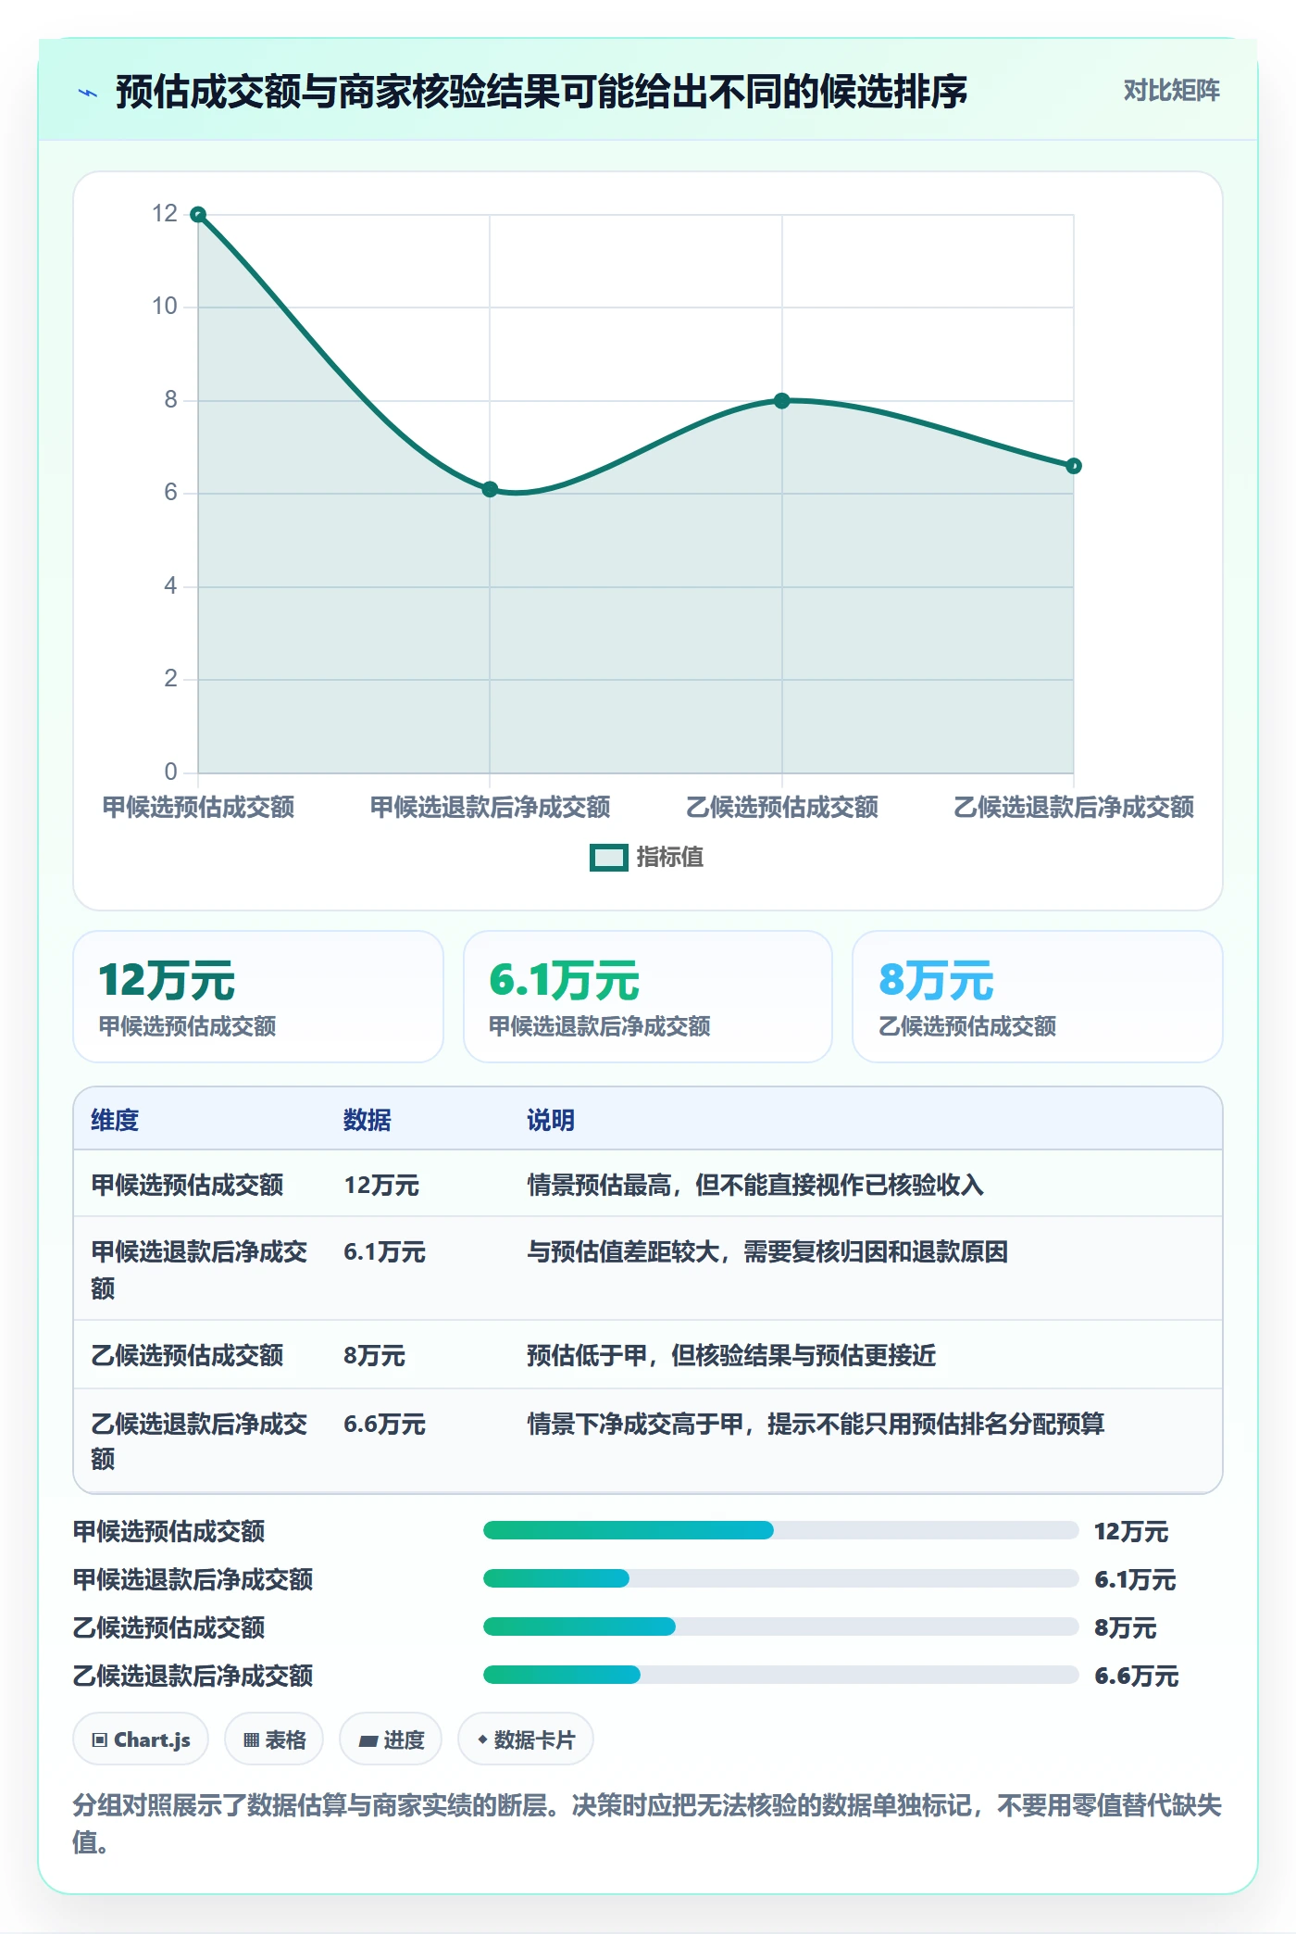This screenshot has height=1934, width=1296.
Task: Click the 6.1万元 data card
Action: coord(648,997)
